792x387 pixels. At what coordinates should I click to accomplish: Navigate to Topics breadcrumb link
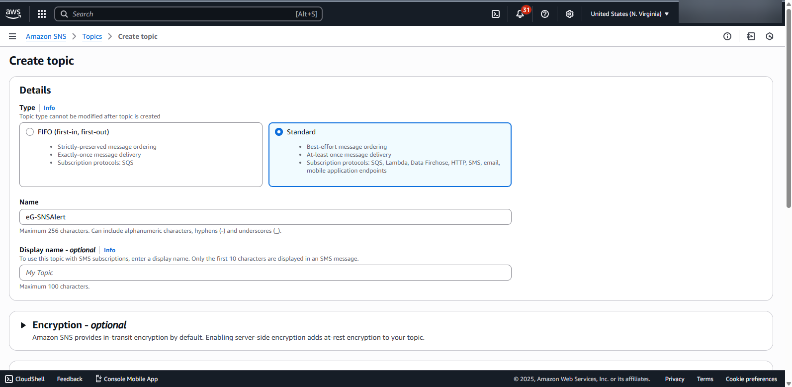click(x=92, y=36)
